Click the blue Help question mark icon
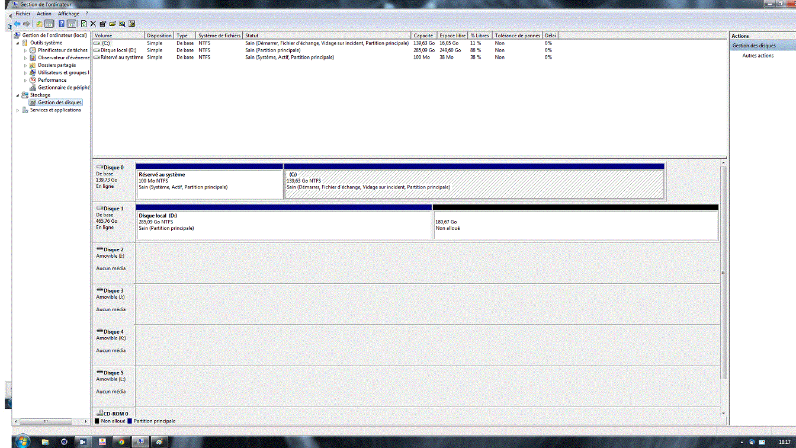 pyautogui.click(x=61, y=24)
